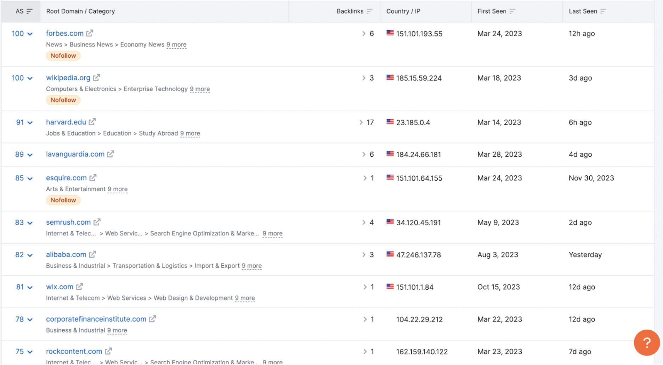Sort the table by the Backlinks column icon
The image size is (663, 365).
pyautogui.click(x=370, y=11)
